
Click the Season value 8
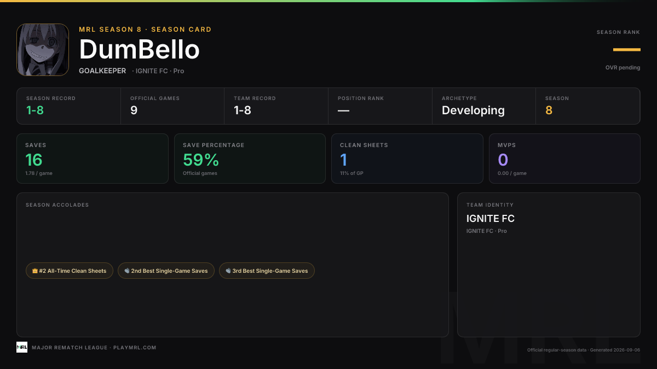tap(549, 110)
